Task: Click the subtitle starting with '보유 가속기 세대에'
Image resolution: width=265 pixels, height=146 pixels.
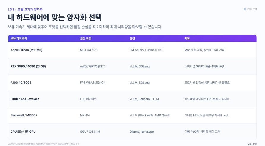Action: pos(84,27)
